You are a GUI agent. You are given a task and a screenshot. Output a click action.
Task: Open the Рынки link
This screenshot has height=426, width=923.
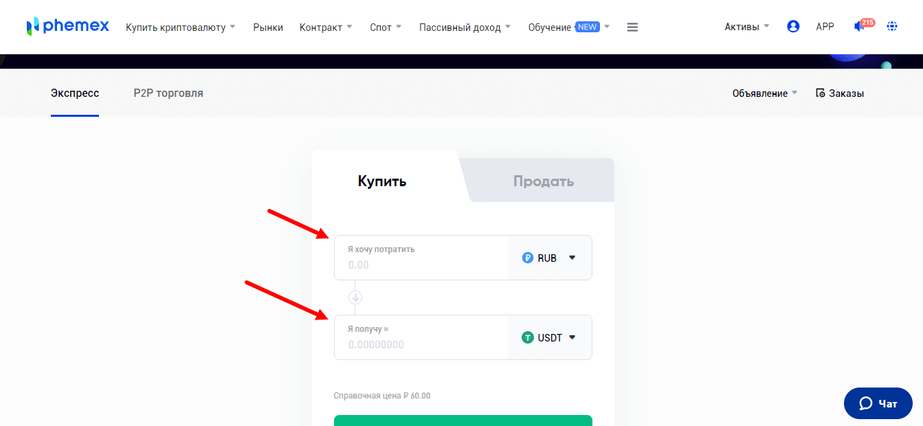268,27
